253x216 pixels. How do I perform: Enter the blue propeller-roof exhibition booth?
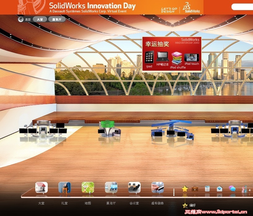pos(172,130)
